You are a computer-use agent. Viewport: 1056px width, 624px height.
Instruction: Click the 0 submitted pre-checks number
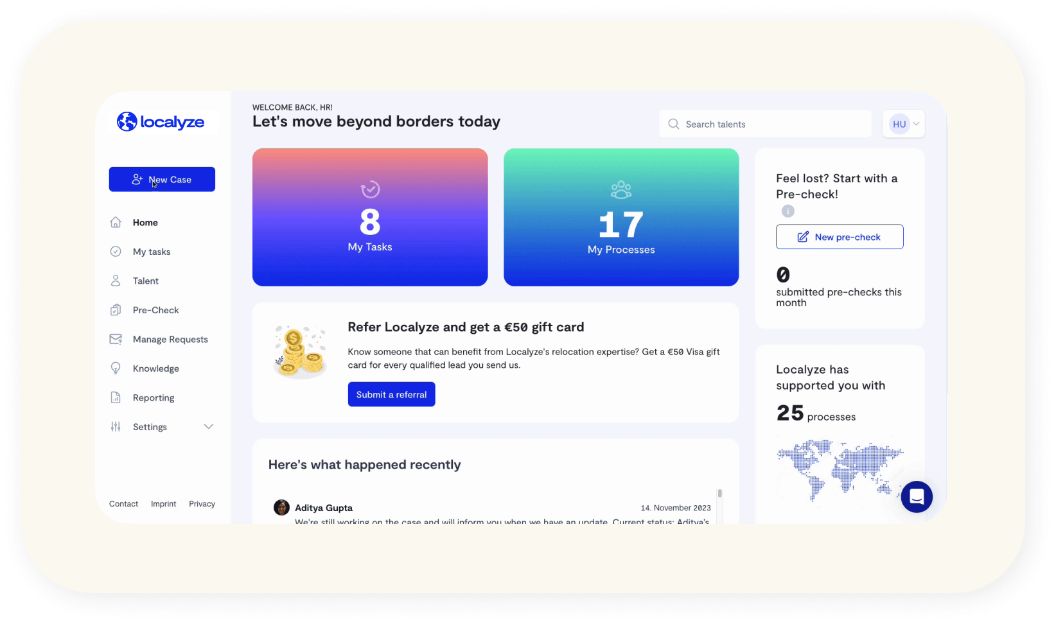[x=783, y=275]
